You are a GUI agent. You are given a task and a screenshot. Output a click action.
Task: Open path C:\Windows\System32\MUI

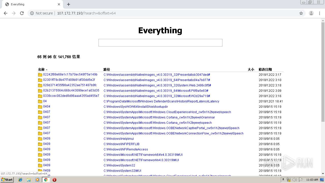pyautogui.click(x=122, y=171)
